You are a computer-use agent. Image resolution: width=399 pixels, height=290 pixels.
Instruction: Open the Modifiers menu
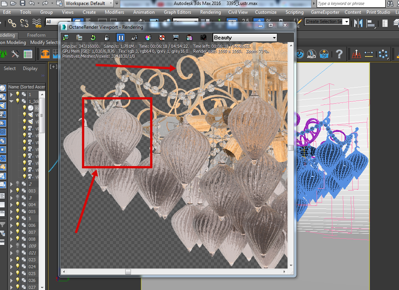click(114, 12)
